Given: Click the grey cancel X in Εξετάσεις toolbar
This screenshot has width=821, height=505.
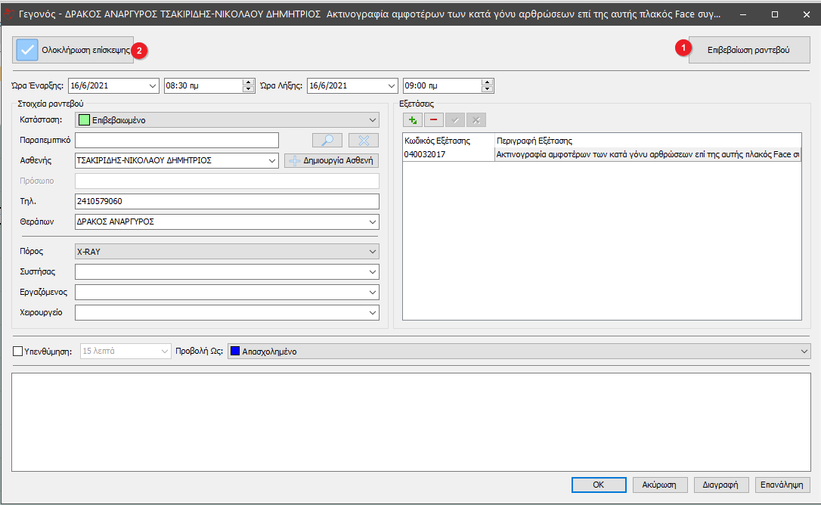Looking at the screenshot, I should 476,119.
